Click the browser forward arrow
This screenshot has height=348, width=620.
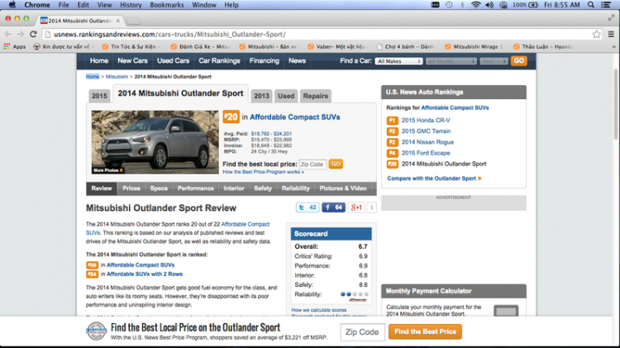[x=21, y=35]
